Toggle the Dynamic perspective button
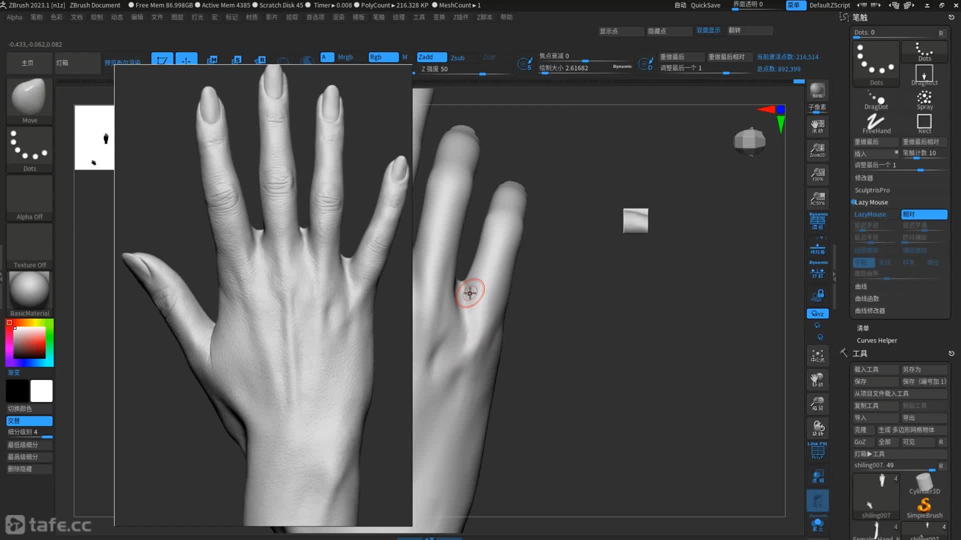 click(817, 220)
